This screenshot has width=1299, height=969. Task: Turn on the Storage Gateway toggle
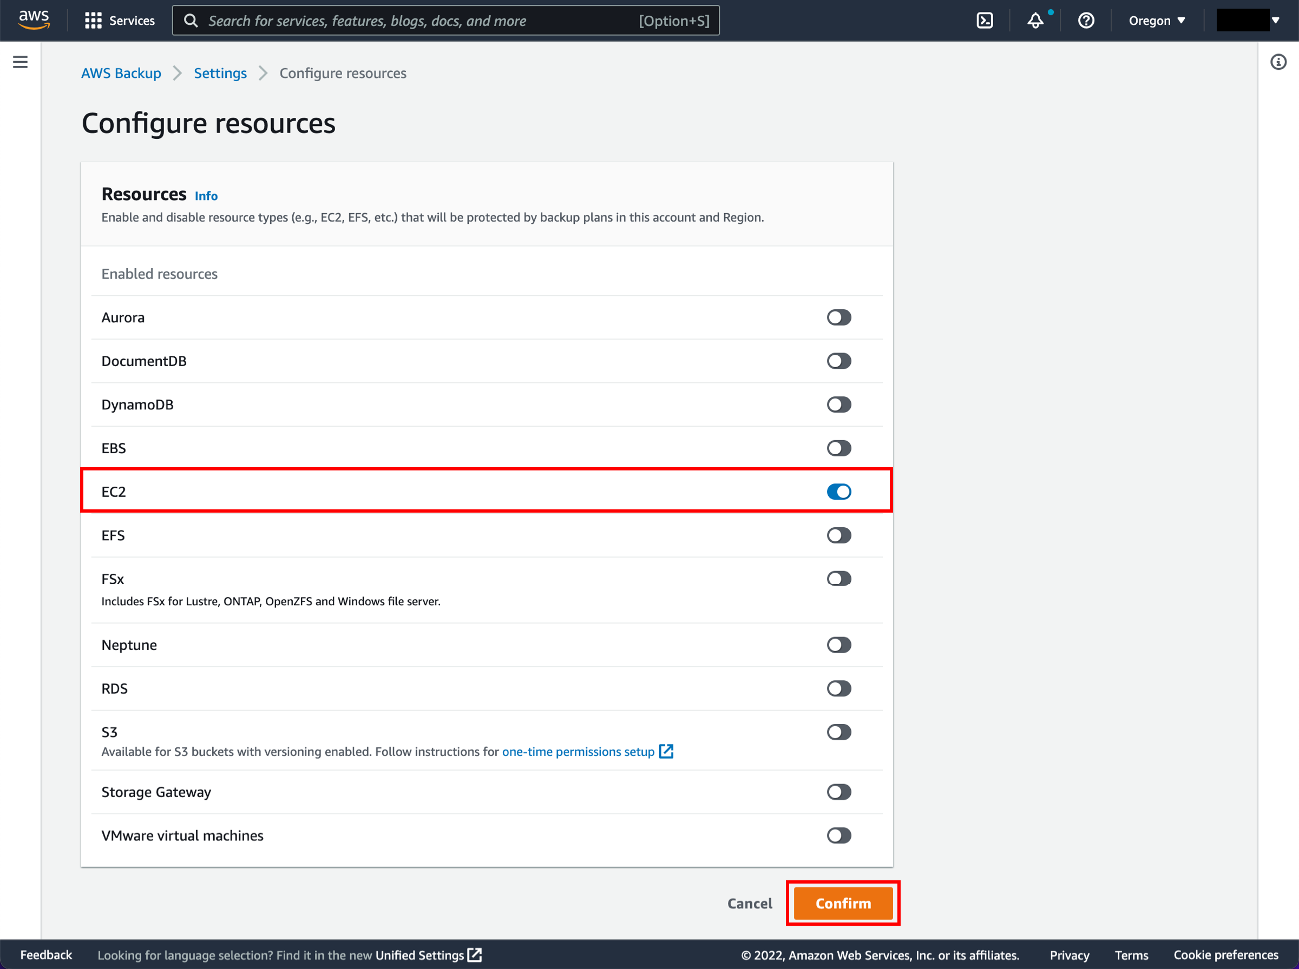pyautogui.click(x=839, y=792)
